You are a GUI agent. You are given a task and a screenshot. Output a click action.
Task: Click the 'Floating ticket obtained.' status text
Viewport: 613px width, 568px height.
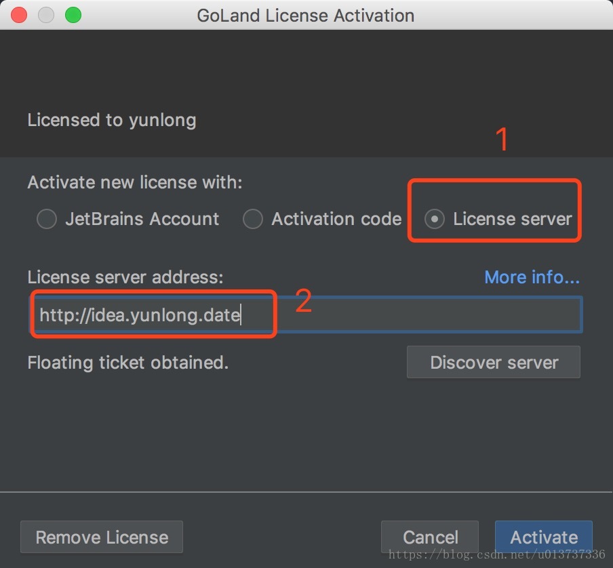pyautogui.click(x=128, y=363)
